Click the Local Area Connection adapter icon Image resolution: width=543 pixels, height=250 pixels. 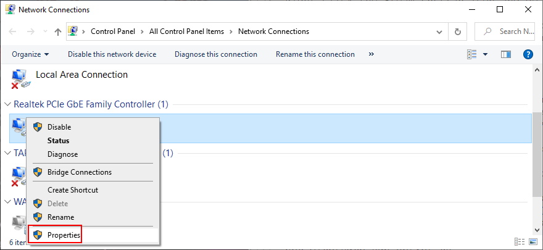19,79
